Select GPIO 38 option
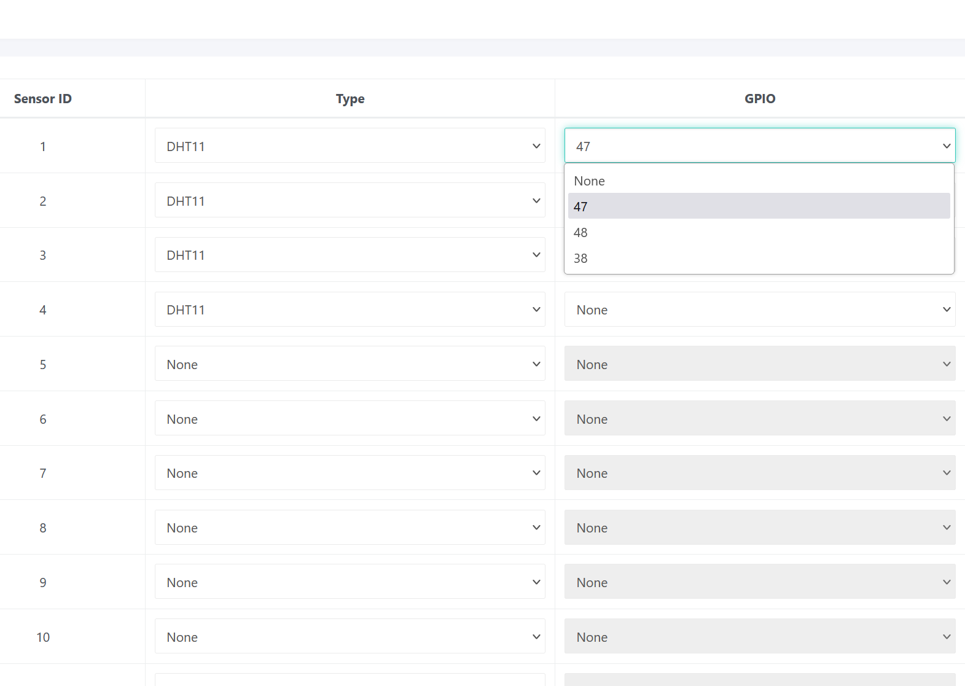 point(759,259)
